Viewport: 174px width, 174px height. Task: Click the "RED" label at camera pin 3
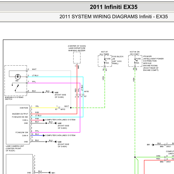(x=37, y=112)
